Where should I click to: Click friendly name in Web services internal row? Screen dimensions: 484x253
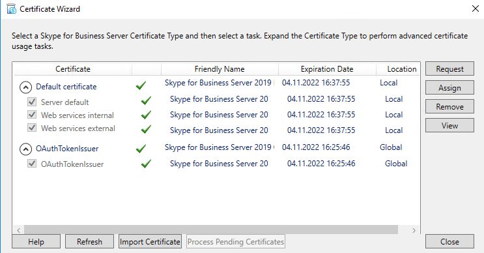(x=219, y=115)
